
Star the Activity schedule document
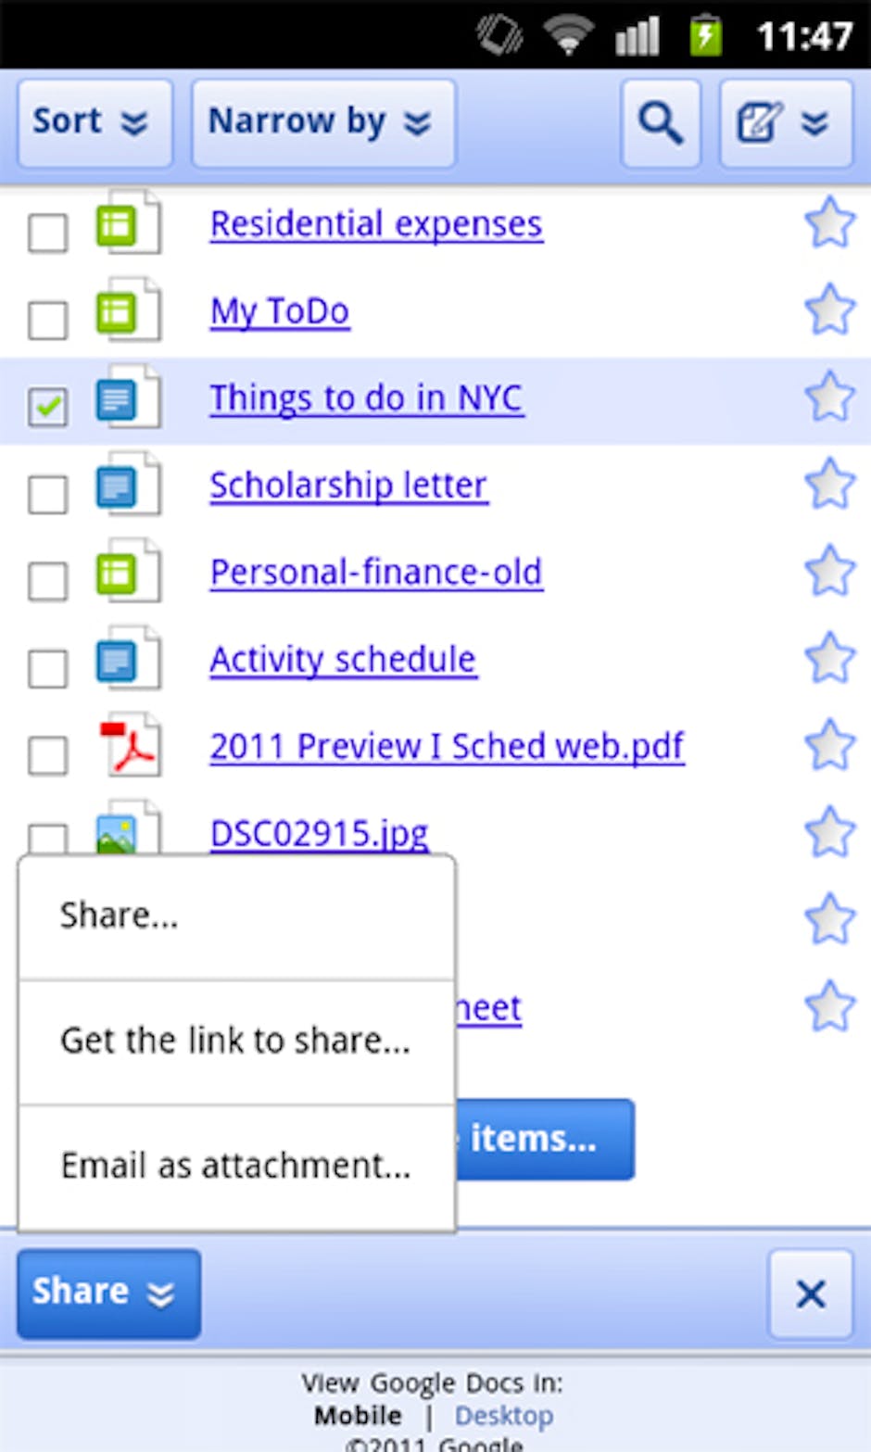pos(828,659)
